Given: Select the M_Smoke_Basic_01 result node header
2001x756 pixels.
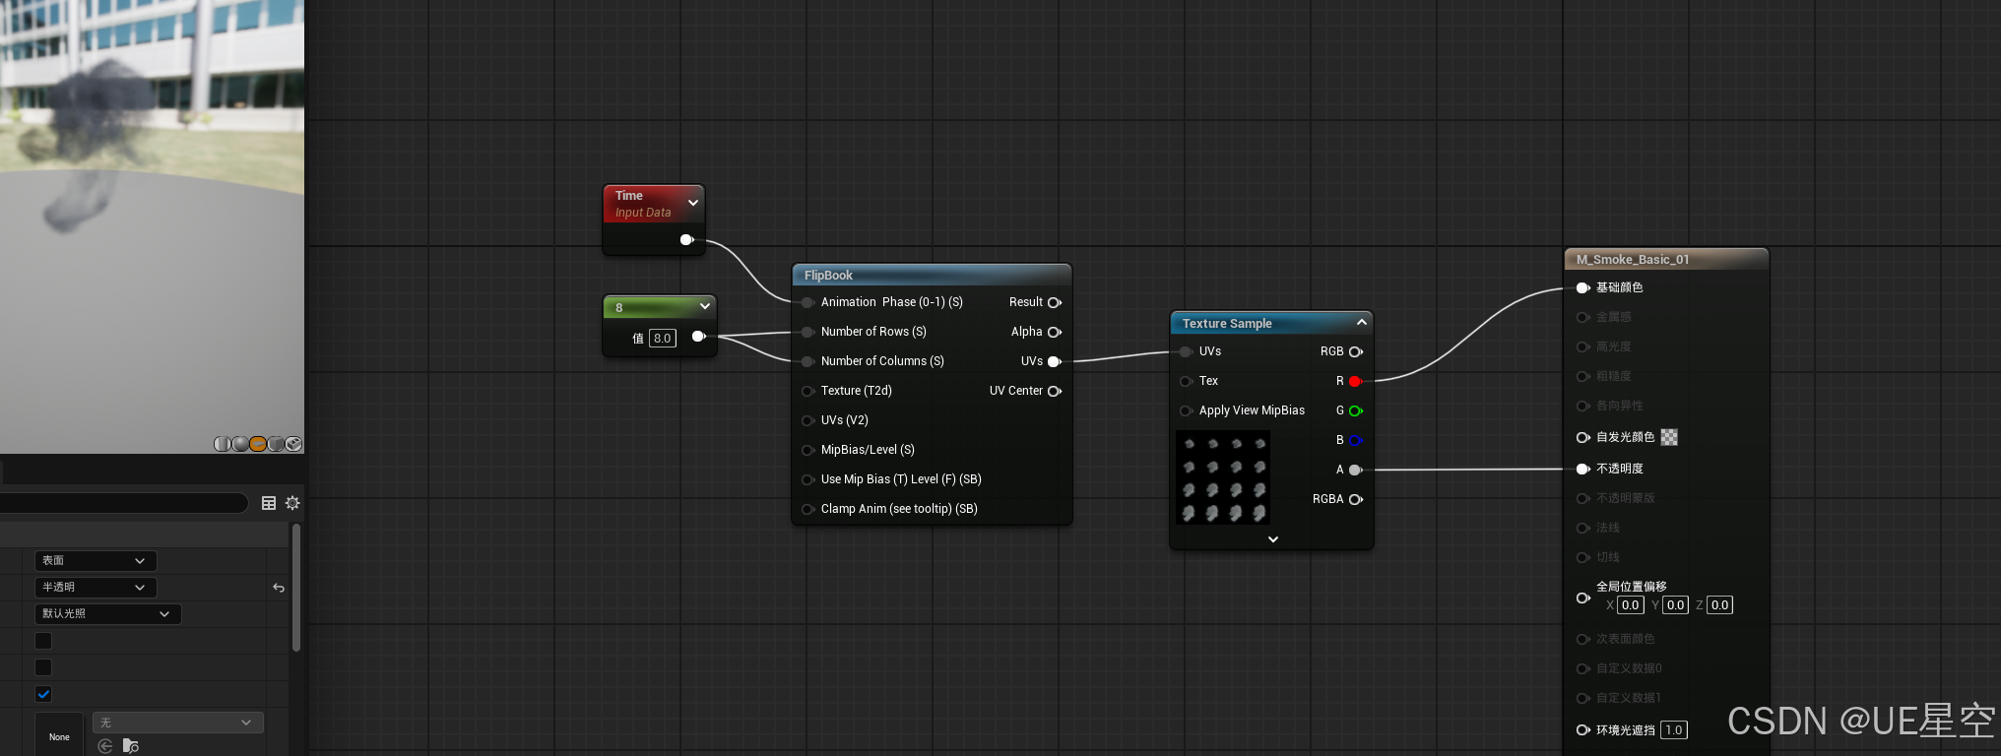Looking at the screenshot, I should [x=1666, y=259].
